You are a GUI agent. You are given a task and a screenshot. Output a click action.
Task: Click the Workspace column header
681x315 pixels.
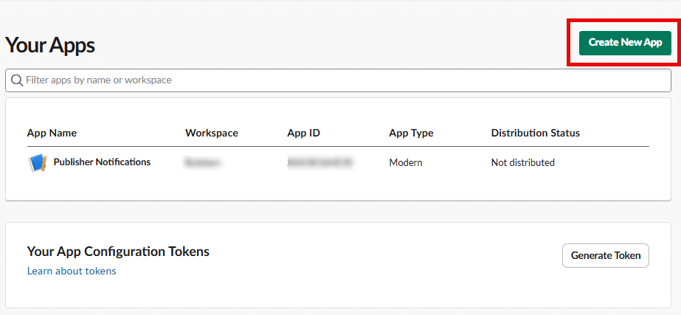pos(211,133)
